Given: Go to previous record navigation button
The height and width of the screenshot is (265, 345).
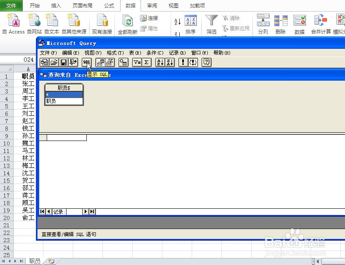Looking at the screenshot, I should click(x=49, y=212).
